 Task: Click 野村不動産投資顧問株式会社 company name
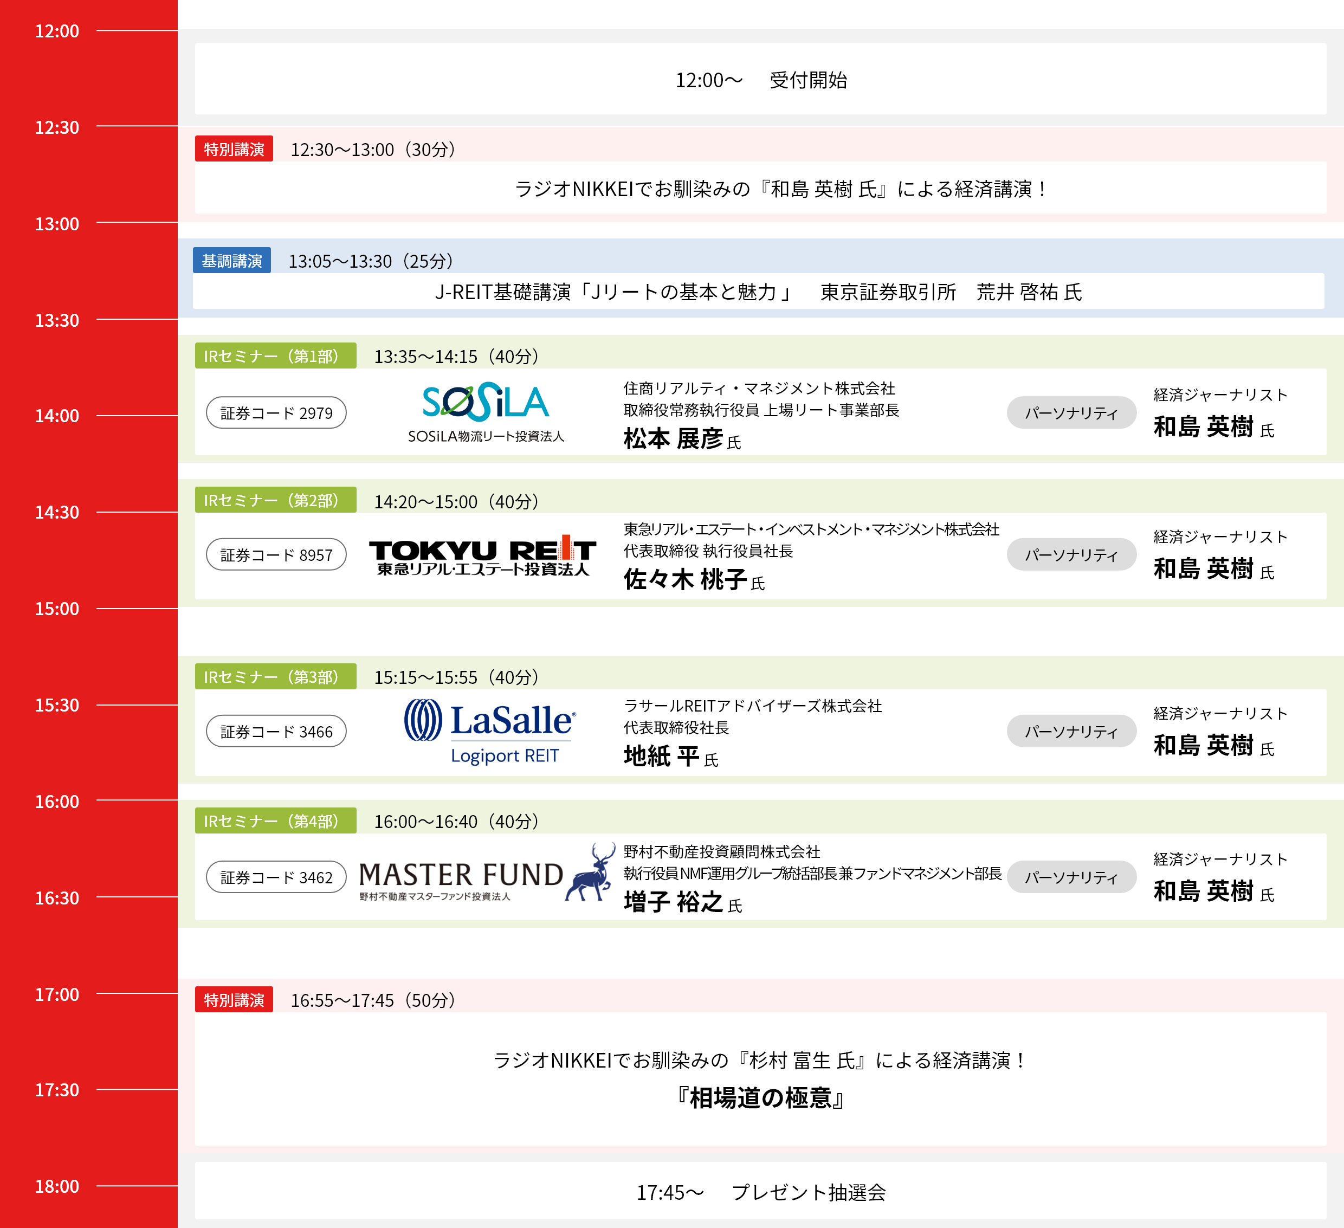point(722,851)
